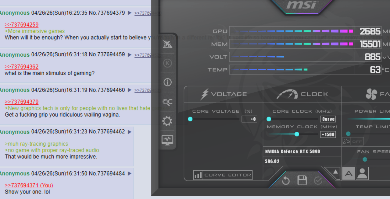Screen dimensions: 390x199
Task: Click greentext '>muh ray-tracing graphics'
Action: point(37,144)
